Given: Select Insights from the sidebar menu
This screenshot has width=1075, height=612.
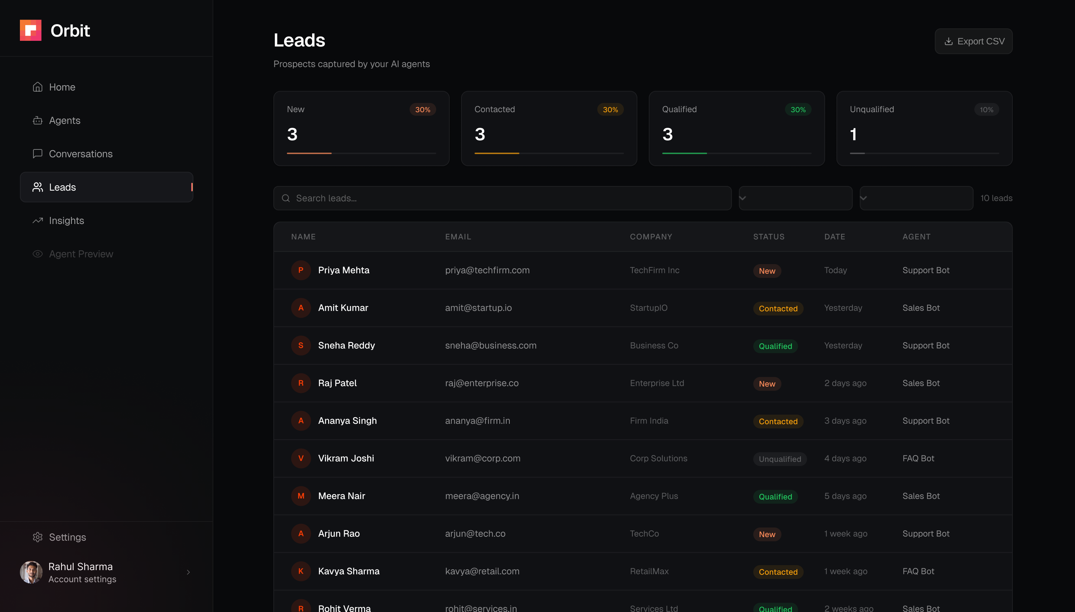Looking at the screenshot, I should (x=66, y=220).
